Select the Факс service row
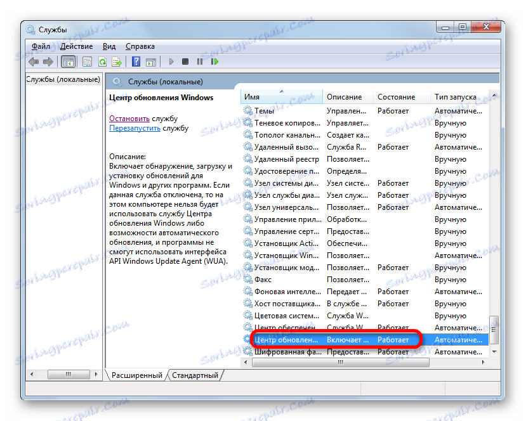The image size is (526, 421). [365, 280]
